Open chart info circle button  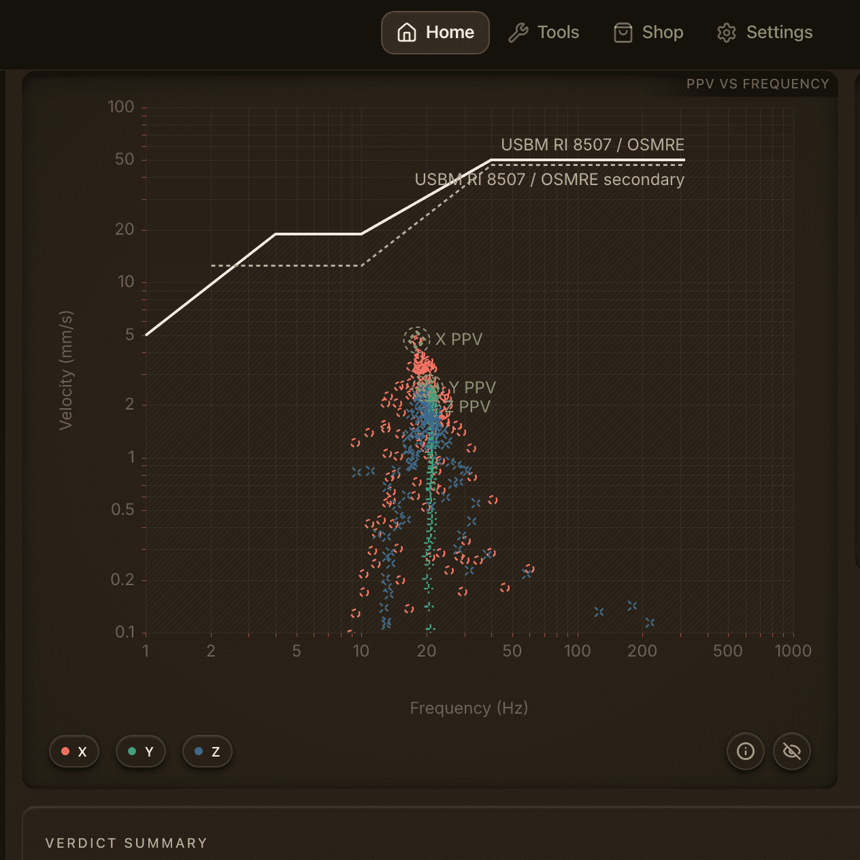pos(746,751)
